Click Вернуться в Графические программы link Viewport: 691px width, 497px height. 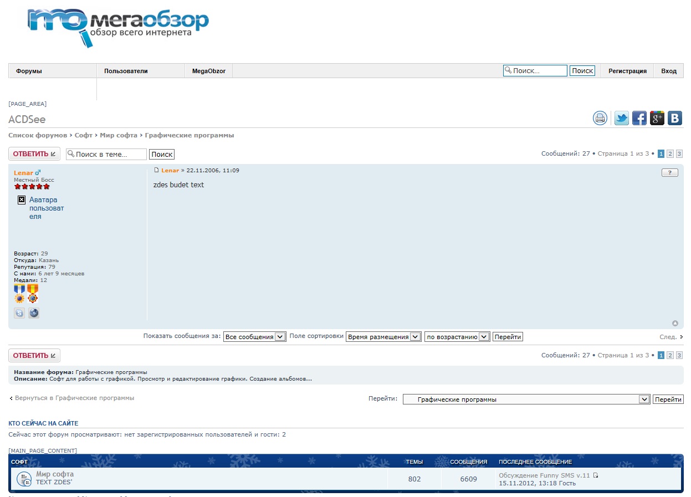tap(74, 398)
